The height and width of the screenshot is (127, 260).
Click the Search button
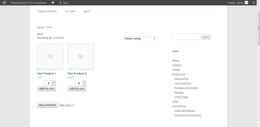tap(206, 37)
